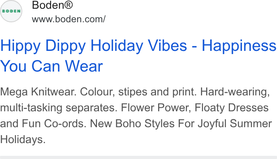Viewport: 277px width, 159px height.
Task: Click 'New Boho Styles' text
Action: pyautogui.click(x=132, y=124)
